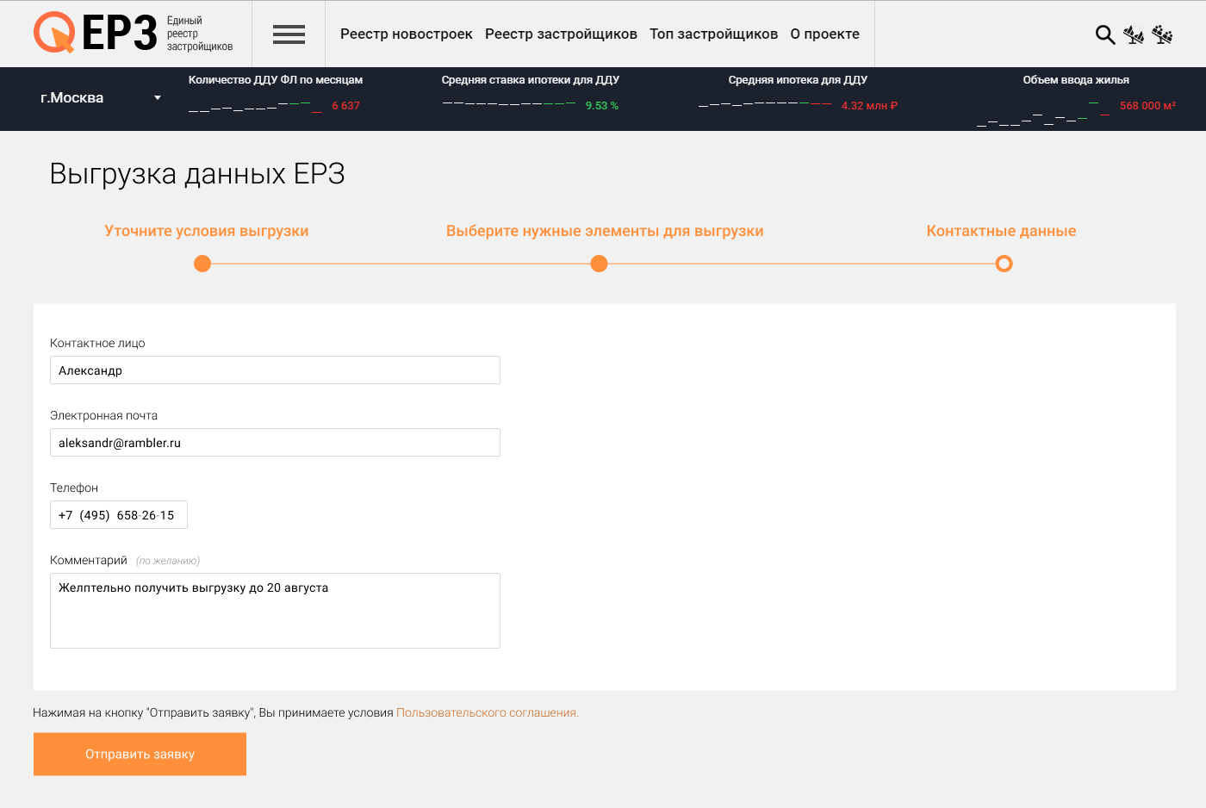Click the search magnifier icon
This screenshot has width=1206, height=808.
tap(1104, 34)
